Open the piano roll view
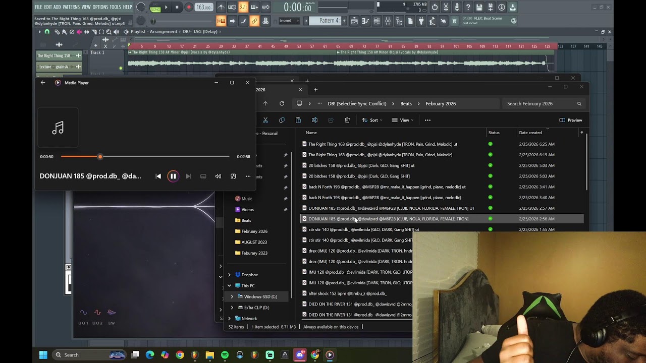 coord(365,21)
